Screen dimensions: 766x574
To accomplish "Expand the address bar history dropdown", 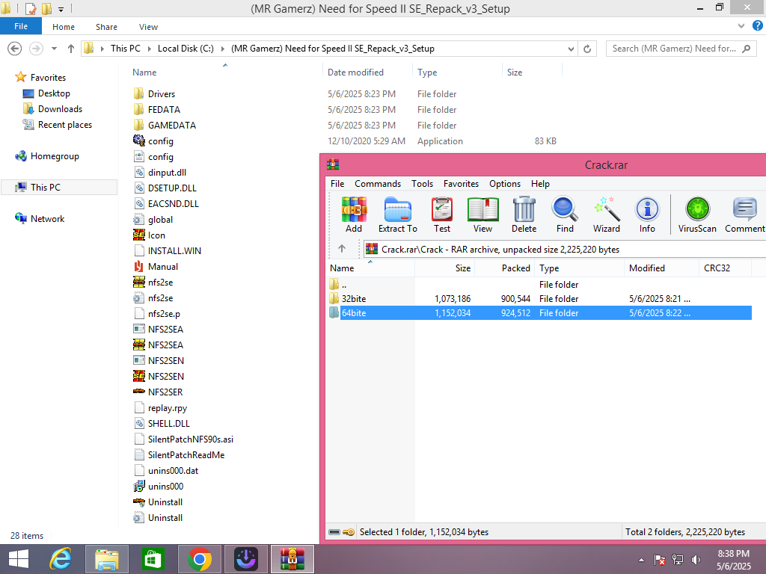I will [x=571, y=49].
